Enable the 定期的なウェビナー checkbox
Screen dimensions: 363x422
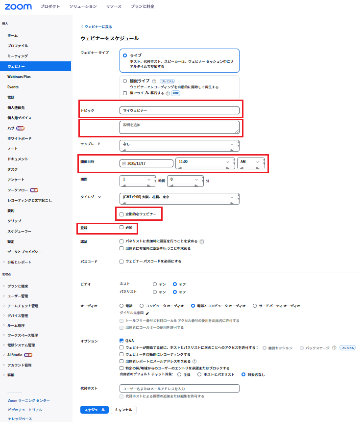(x=121, y=214)
